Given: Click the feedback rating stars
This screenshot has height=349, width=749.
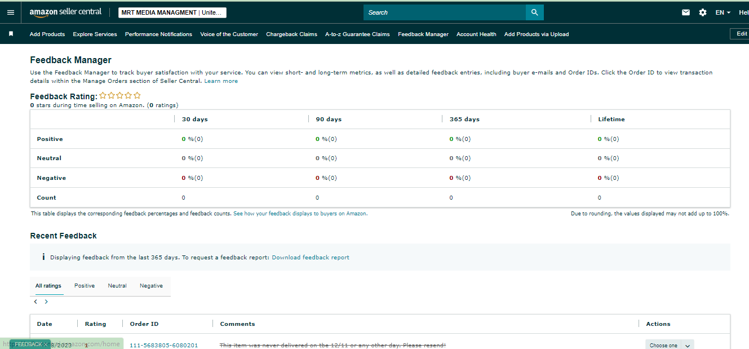Looking at the screenshot, I should tap(120, 96).
